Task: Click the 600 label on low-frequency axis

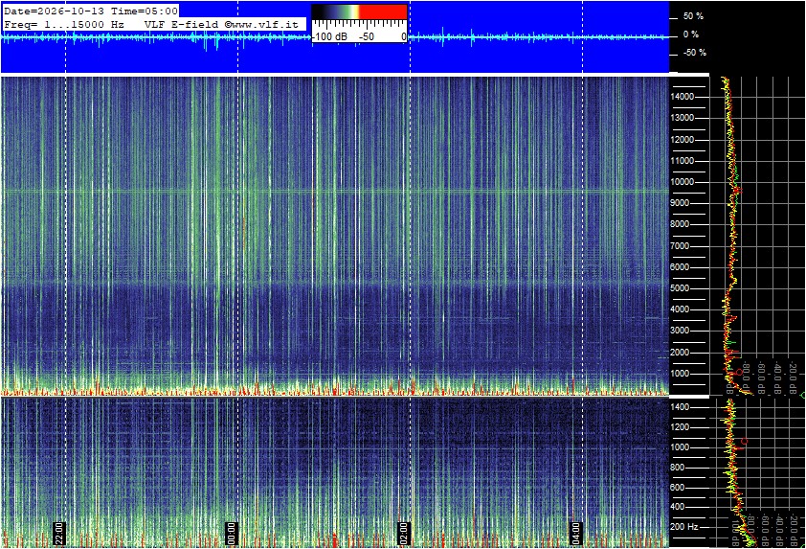Action: click(x=678, y=488)
